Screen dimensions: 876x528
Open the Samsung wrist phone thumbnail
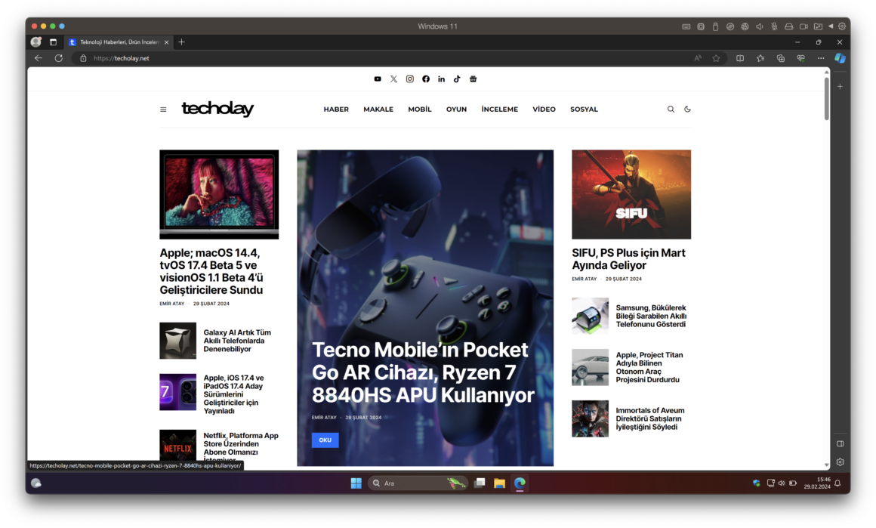click(x=590, y=316)
